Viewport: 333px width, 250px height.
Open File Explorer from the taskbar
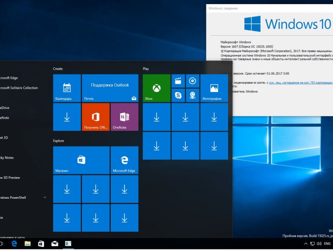27,244
